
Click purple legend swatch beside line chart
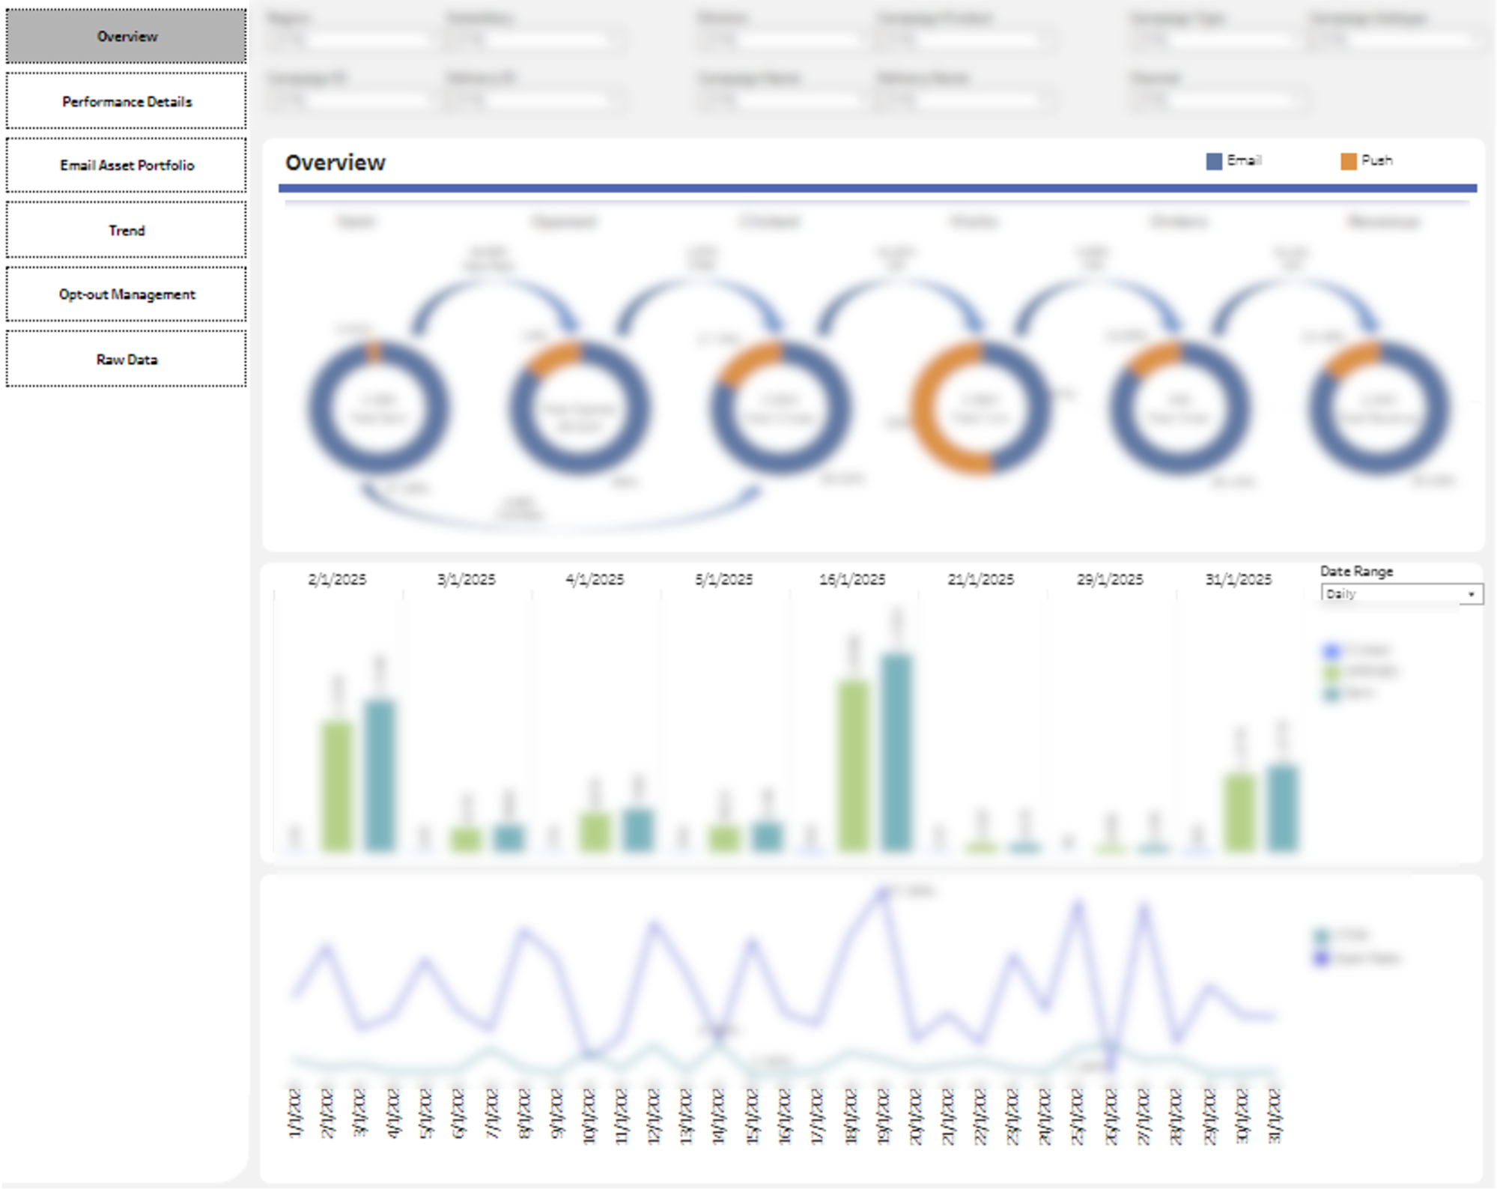[x=1322, y=958]
